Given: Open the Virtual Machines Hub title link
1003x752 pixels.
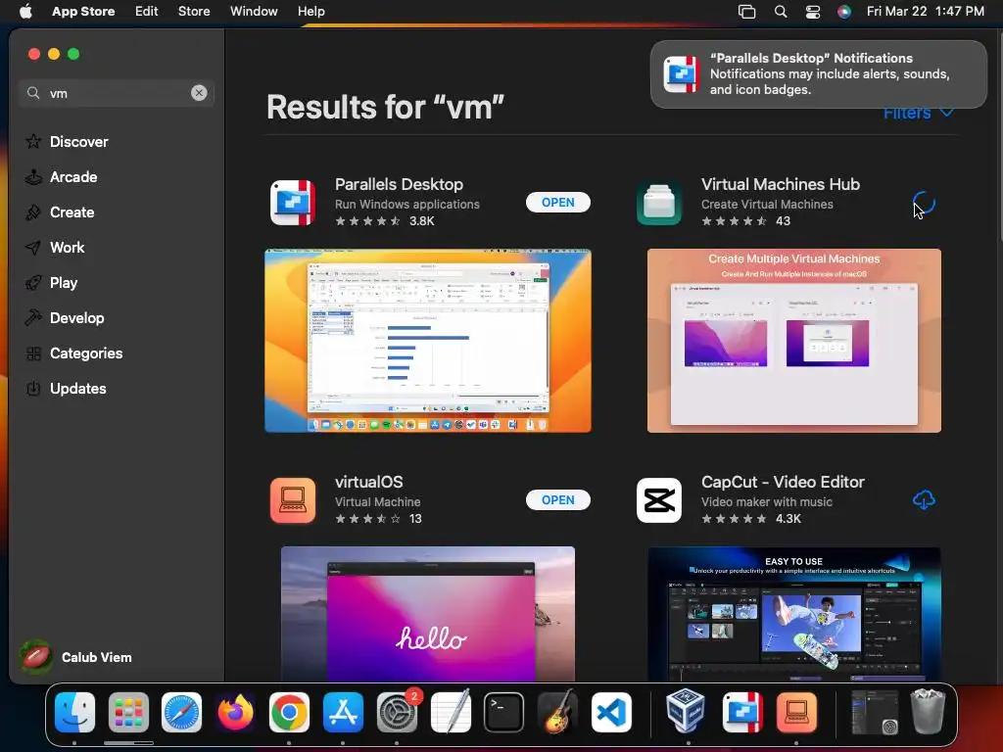Looking at the screenshot, I should point(781,184).
